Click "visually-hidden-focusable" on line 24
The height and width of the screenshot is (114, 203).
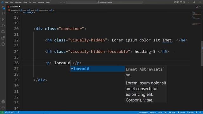click(99, 52)
